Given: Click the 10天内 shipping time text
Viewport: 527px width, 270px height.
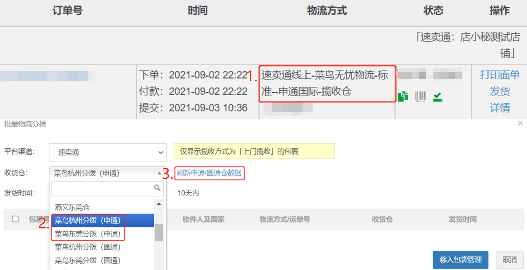Looking at the screenshot, I should click(188, 193).
